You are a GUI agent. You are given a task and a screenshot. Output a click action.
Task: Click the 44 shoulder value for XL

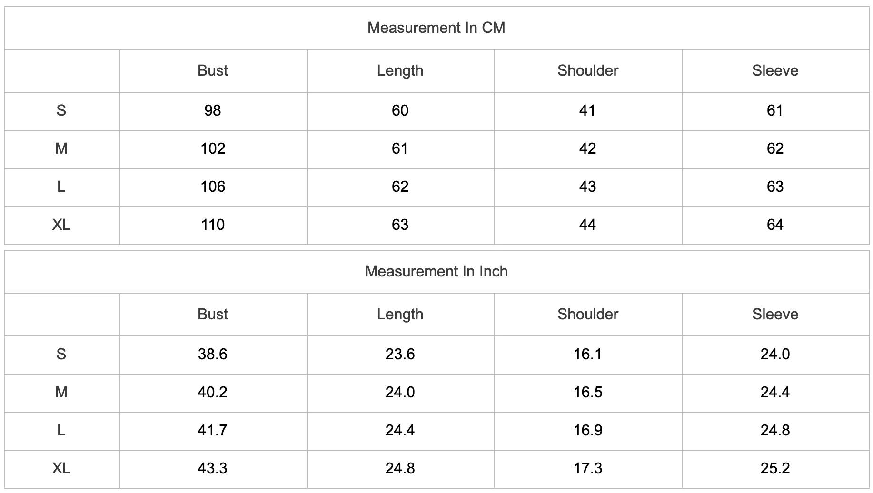pyautogui.click(x=588, y=225)
